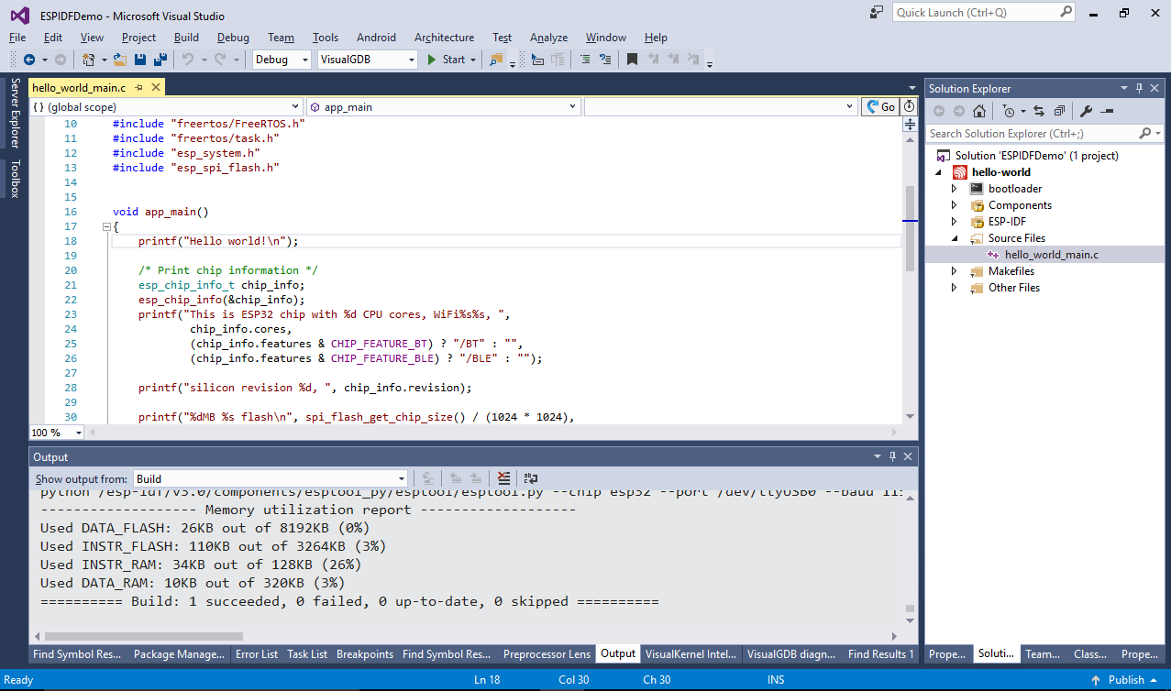Switch to the Breakpoints tab
This screenshot has width=1171, height=691.
pos(365,654)
